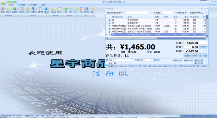The height and width of the screenshot is (118, 217).
Task: Switch to the 帮助 ribbon tab
Action: [43, 5]
